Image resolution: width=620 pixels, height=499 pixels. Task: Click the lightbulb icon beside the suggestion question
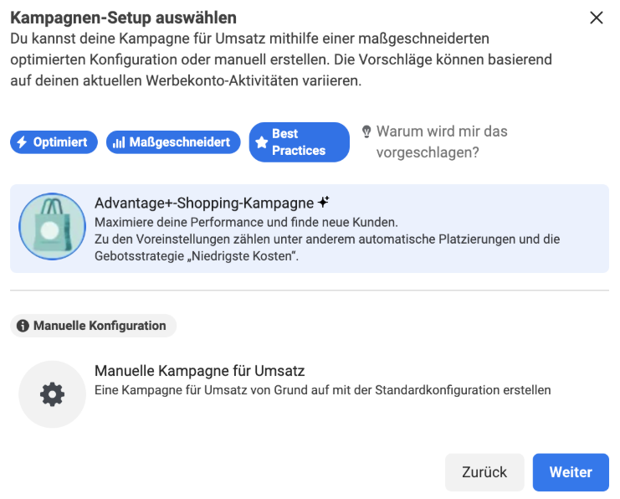(366, 131)
